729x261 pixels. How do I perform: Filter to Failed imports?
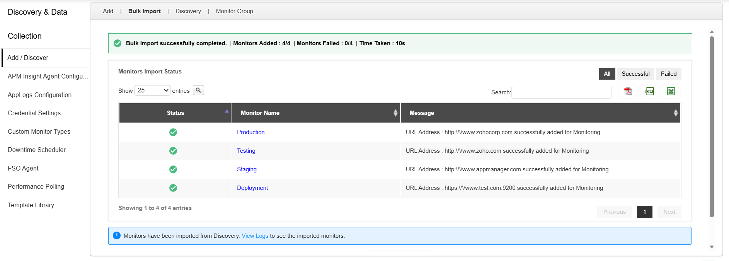tap(669, 74)
